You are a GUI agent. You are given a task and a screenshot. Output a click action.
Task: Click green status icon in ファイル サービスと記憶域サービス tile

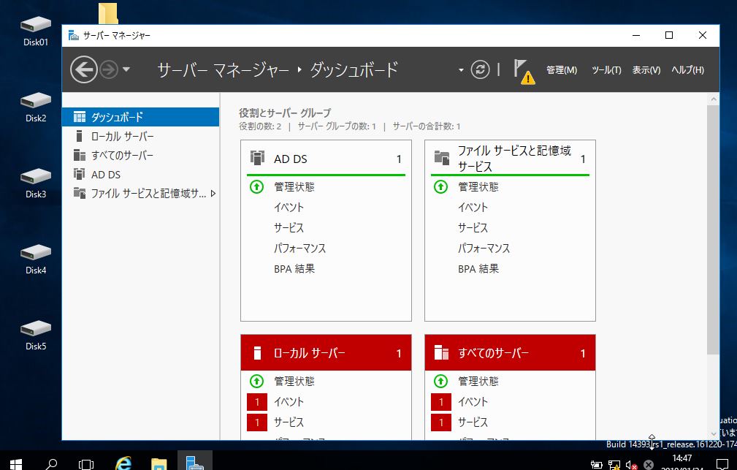(x=440, y=187)
